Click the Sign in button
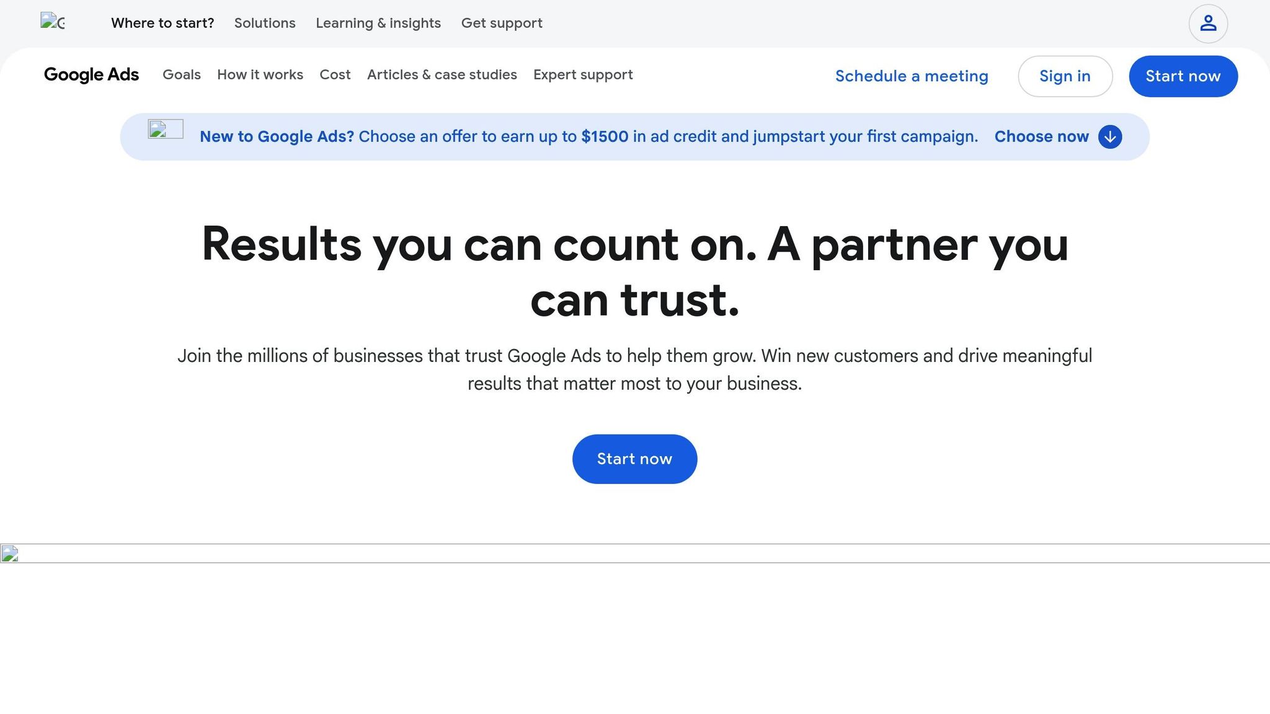Screen dimensions: 1270x714 (x=1065, y=76)
